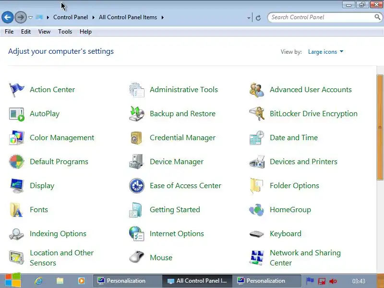
Task: Click the Location and Other Sensors icon
Action: (x=16, y=258)
